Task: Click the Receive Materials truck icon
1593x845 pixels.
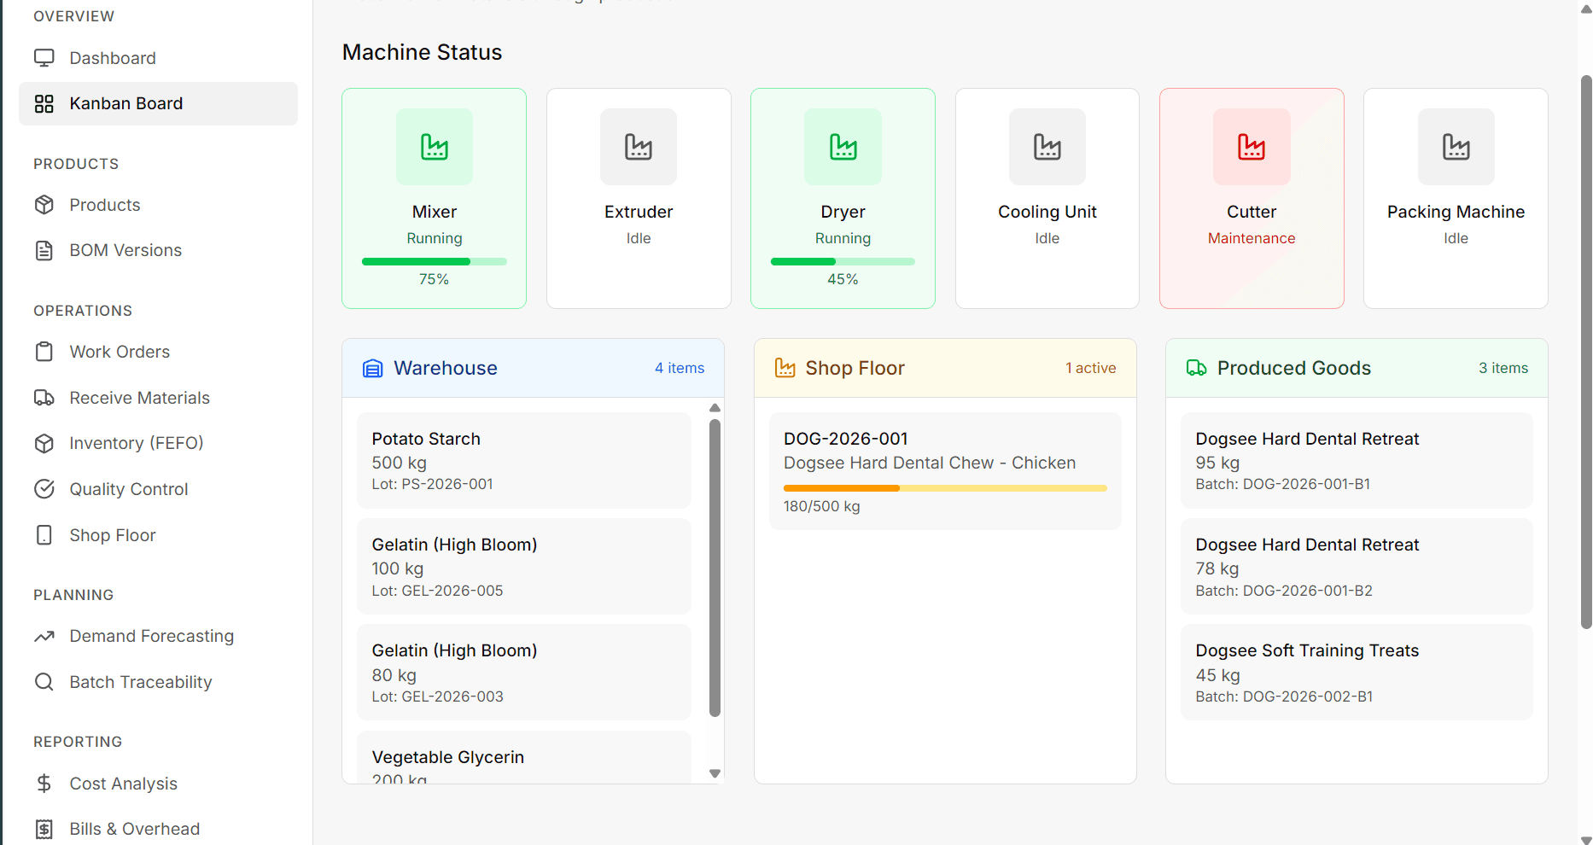Action: tap(44, 397)
